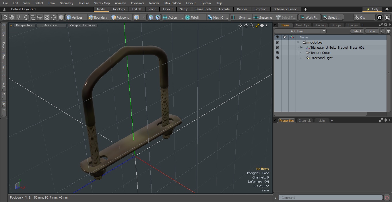Click the red record circle by Command

[387, 198]
